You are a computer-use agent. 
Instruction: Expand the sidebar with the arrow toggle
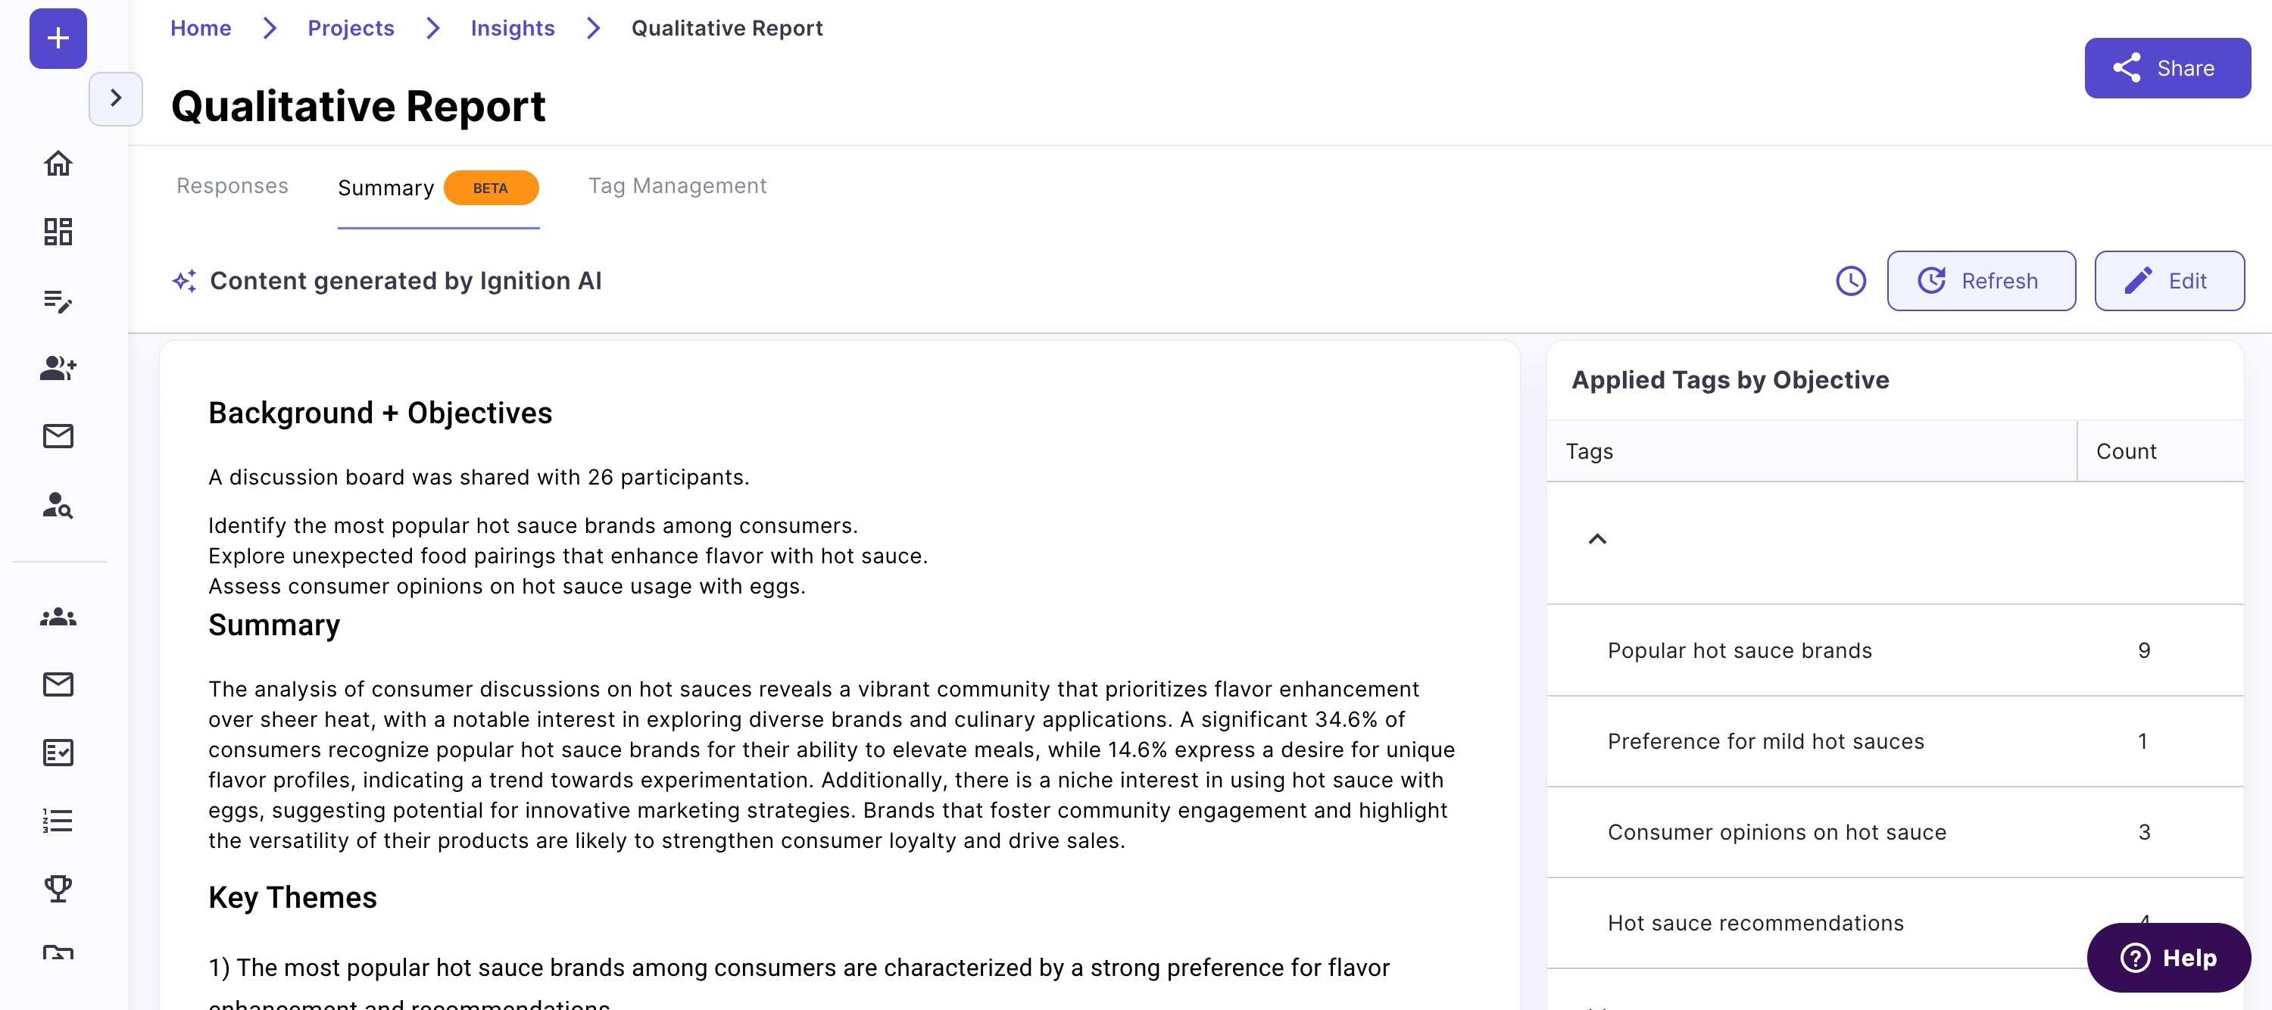click(x=116, y=98)
